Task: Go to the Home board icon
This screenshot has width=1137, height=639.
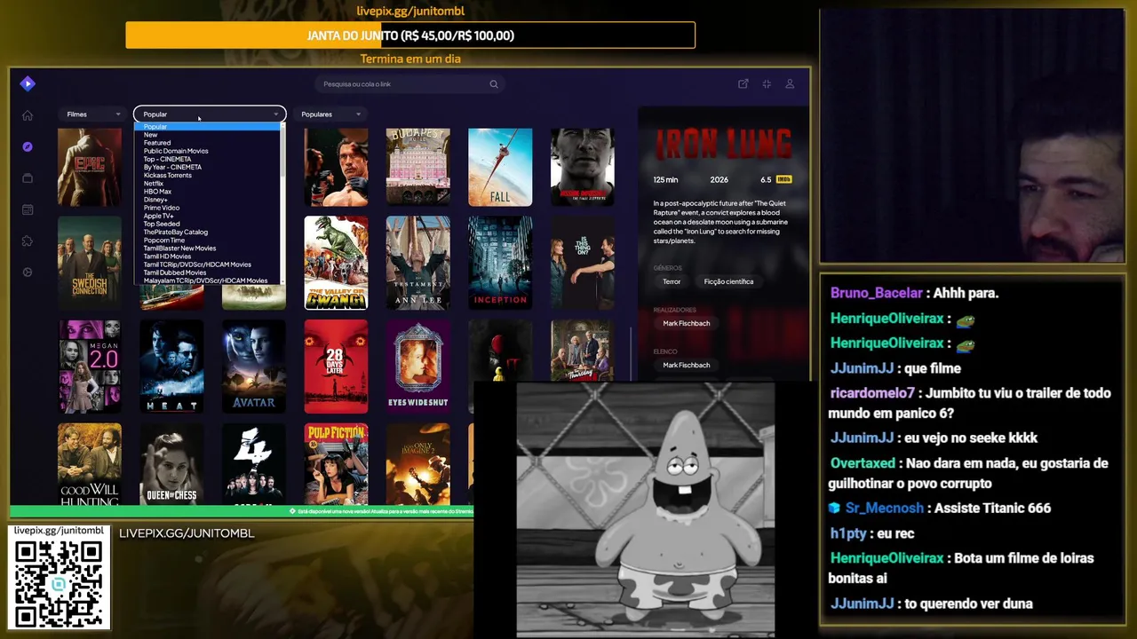Action: [28, 115]
